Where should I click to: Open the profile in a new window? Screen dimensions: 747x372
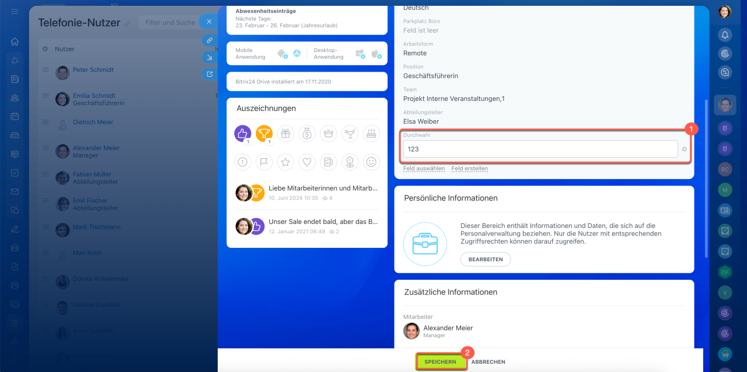point(209,74)
